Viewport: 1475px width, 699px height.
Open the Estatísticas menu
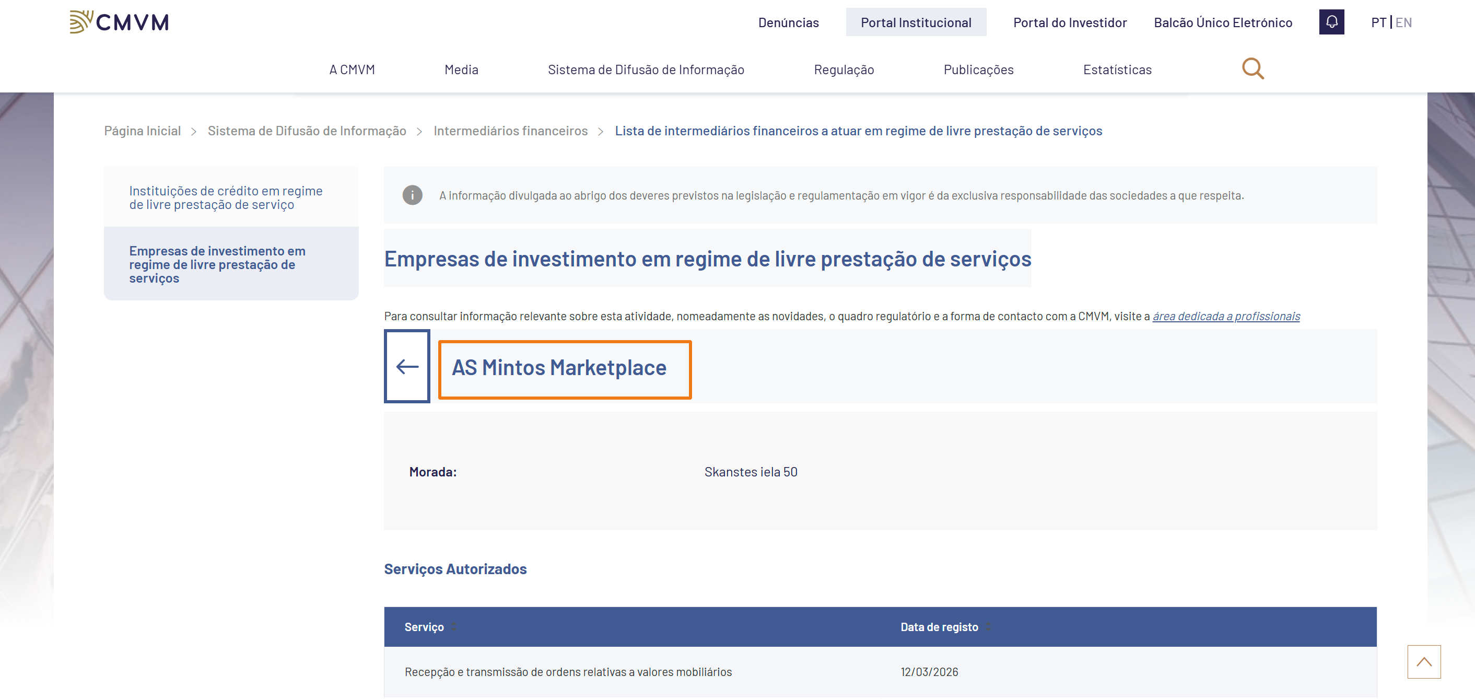click(1117, 69)
